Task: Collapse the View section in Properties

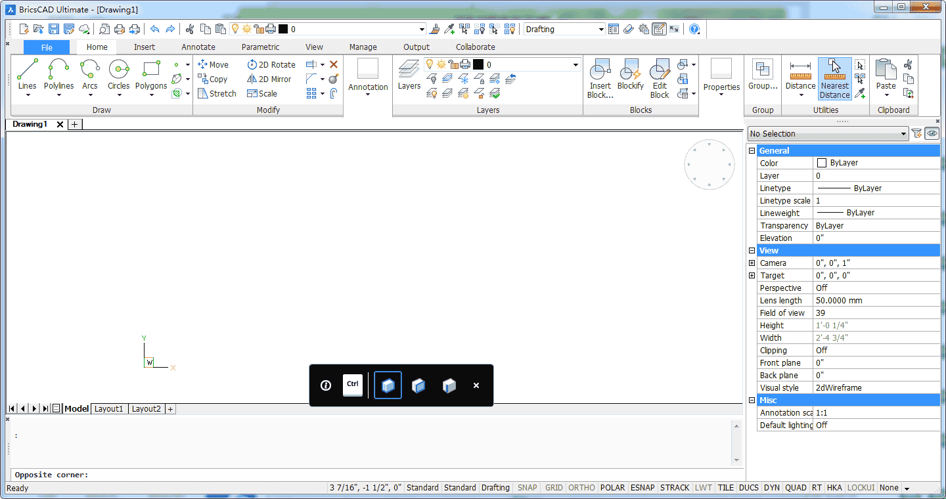Action: pos(752,250)
